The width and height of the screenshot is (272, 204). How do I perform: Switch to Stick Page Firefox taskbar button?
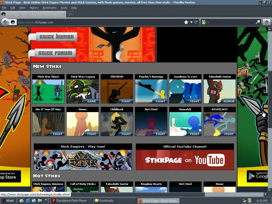tap(158, 201)
